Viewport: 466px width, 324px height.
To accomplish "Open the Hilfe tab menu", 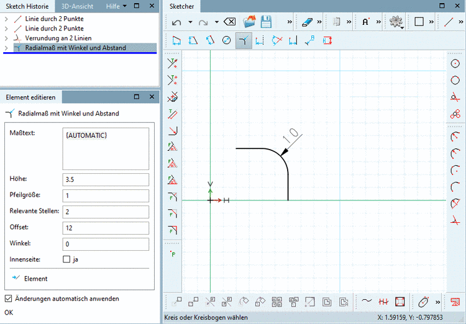I will [x=116, y=6].
